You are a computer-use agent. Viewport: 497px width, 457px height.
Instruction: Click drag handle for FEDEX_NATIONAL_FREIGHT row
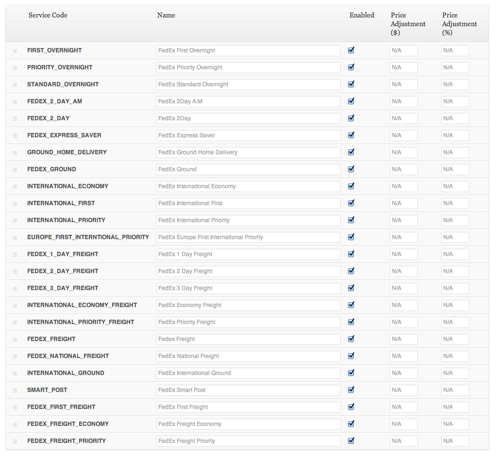click(15, 357)
